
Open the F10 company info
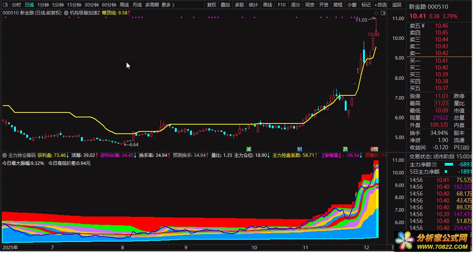pyautogui.click(x=281, y=5)
